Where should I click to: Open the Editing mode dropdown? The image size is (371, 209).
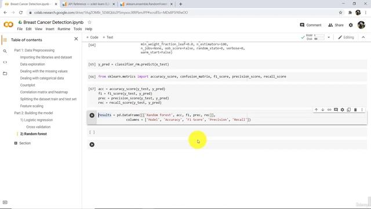tap(346, 37)
